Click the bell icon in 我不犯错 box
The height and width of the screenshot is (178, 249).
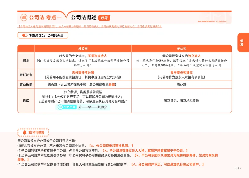pos(25,132)
